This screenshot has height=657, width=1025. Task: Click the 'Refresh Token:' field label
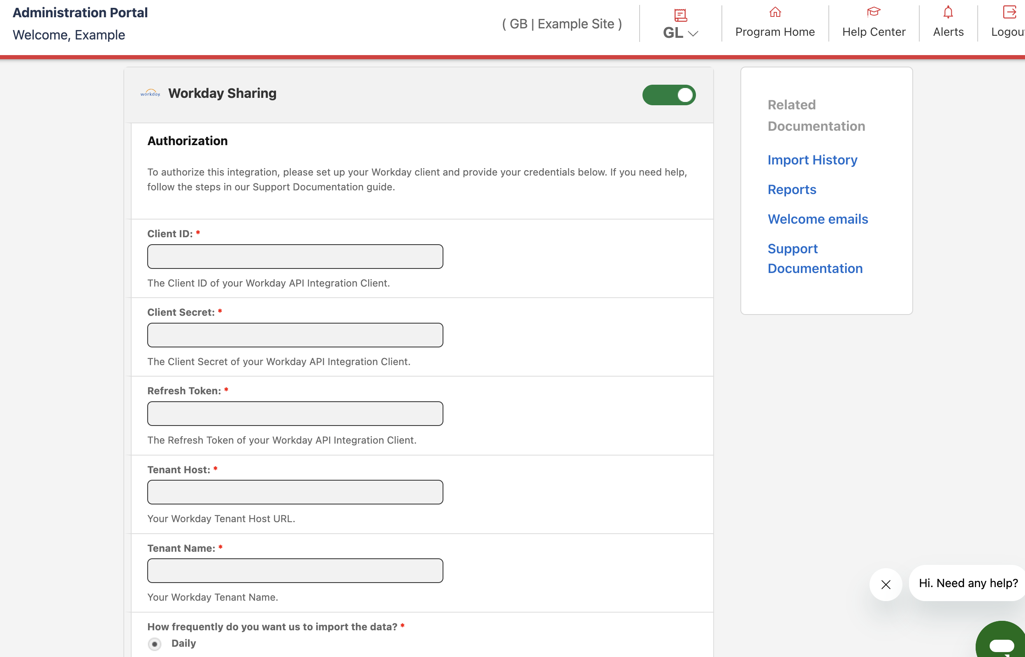(x=184, y=391)
